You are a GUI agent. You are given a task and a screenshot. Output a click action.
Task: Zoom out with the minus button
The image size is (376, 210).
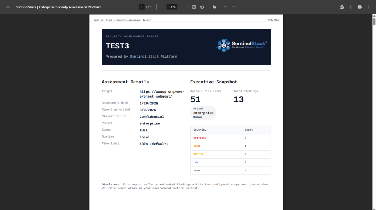(162, 7)
